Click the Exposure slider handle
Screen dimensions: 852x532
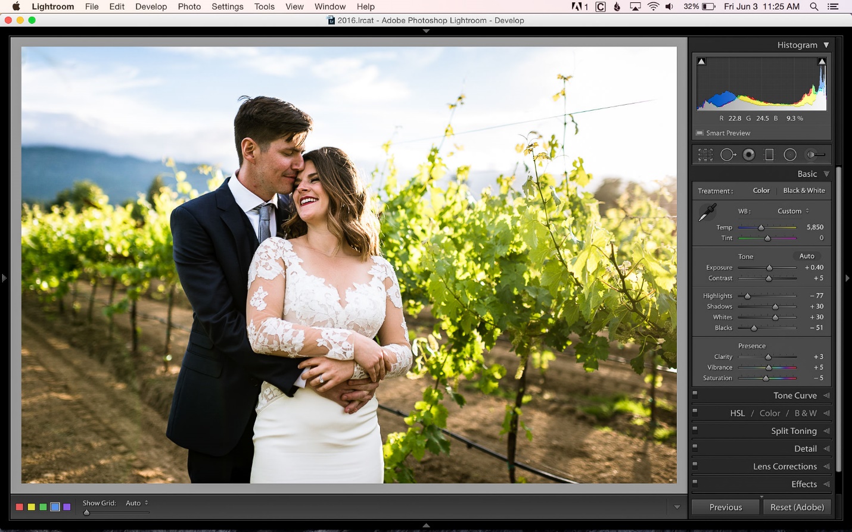coord(769,268)
